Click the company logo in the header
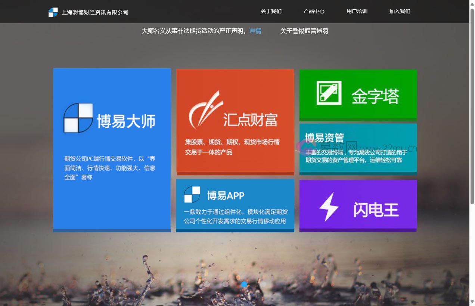475x306 pixels. pyautogui.click(x=53, y=12)
